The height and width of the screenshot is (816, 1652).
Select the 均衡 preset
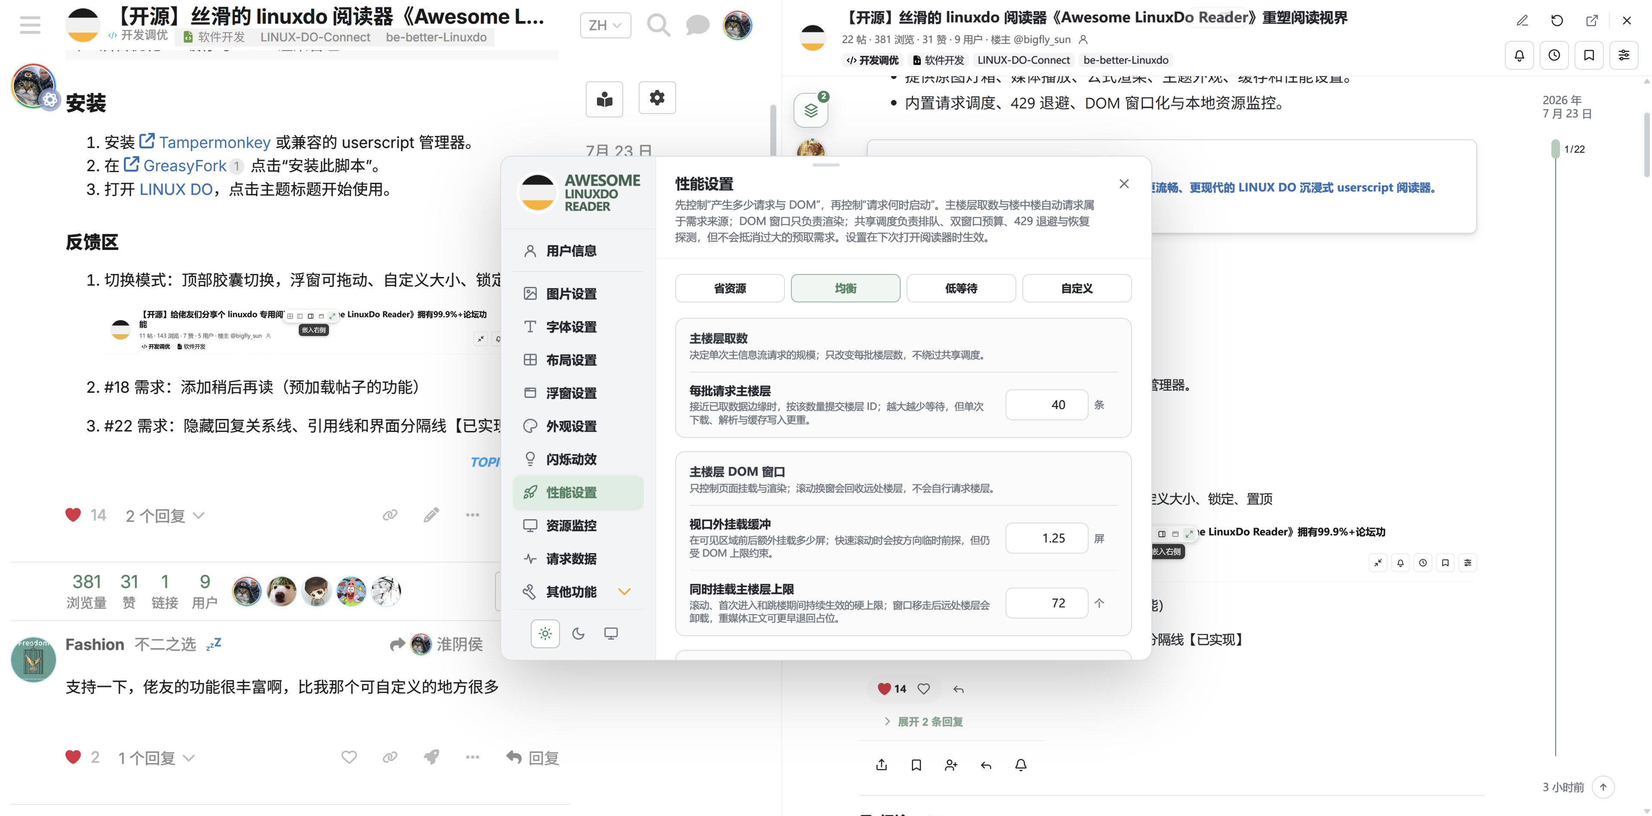tap(845, 288)
